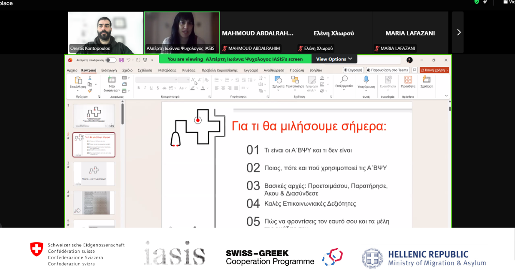Click the Νέα διαφάνεια new slide icon
The width and height of the screenshot is (515, 270).
pyautogui.click(x=112, y=80)
